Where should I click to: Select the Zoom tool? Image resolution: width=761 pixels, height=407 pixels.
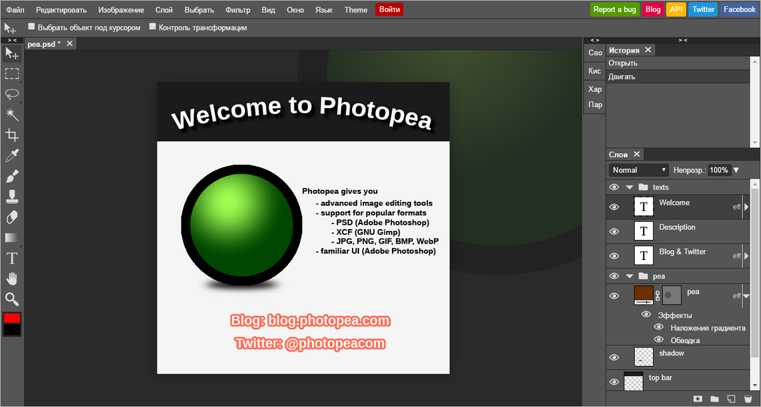pos(12,299)
